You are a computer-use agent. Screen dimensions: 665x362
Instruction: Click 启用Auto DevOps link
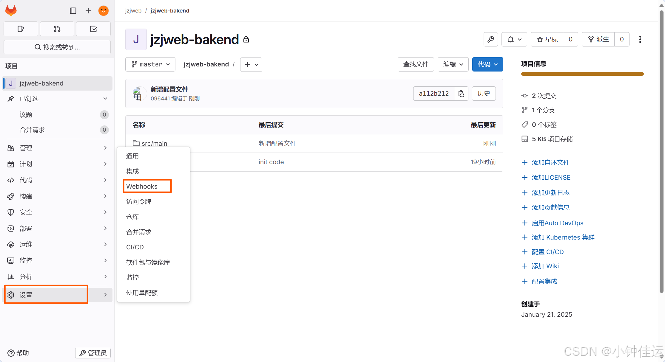557,223
